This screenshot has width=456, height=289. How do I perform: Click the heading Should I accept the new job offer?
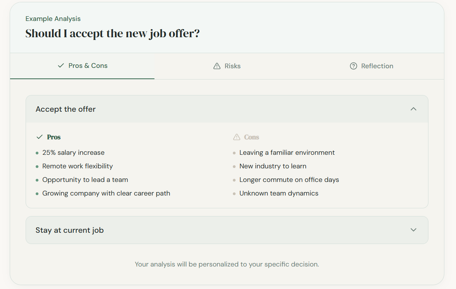pyautogui.click(x=112, y=33)
